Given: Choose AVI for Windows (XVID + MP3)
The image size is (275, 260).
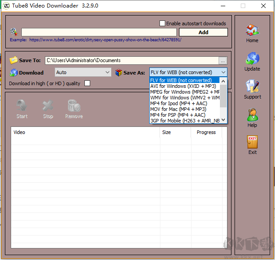Looking at the screenshot, I should (184, 86).
